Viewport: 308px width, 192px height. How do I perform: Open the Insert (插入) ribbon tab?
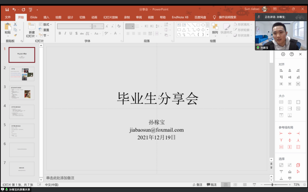46,17
